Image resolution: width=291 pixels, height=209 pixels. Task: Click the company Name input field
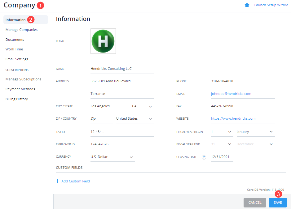122,69
